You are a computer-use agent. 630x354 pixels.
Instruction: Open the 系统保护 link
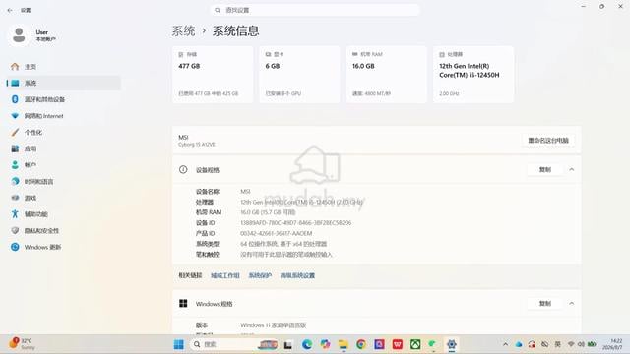260,275
